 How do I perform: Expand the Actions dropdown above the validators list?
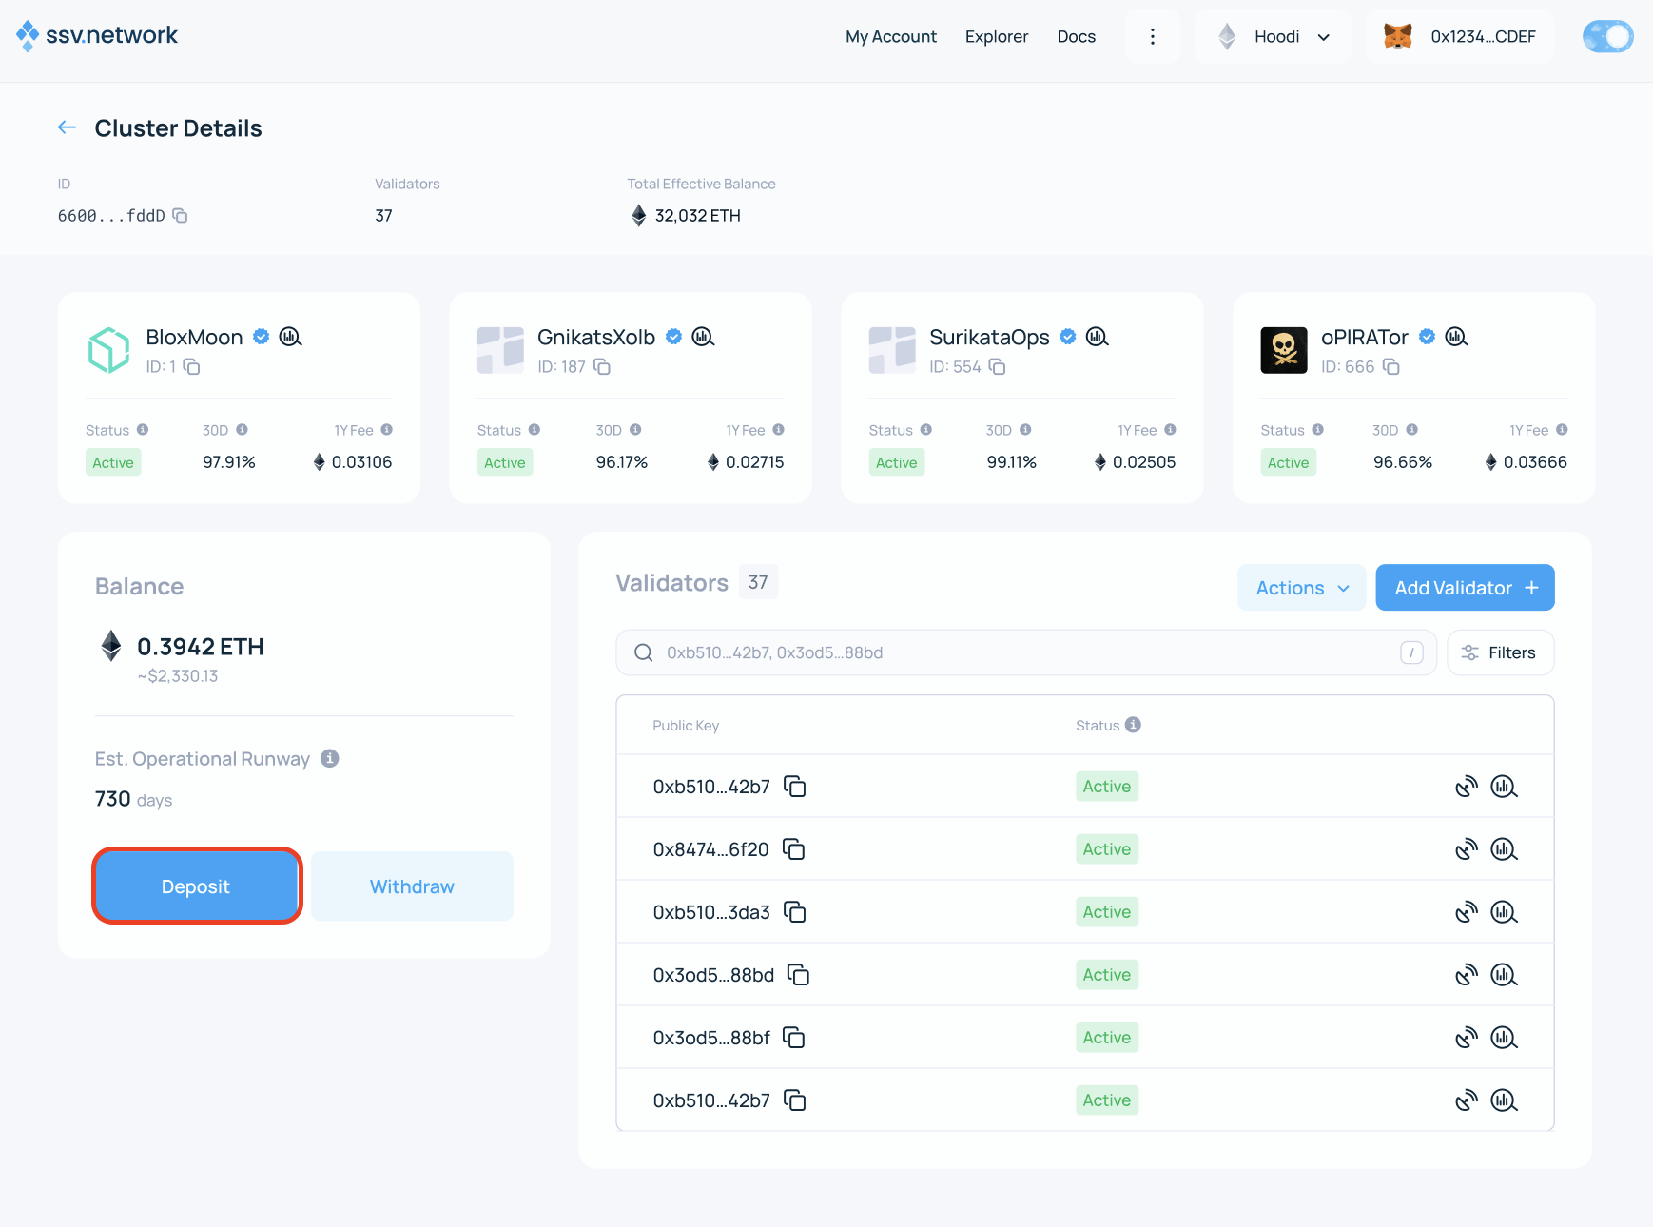pos(1301,587)
